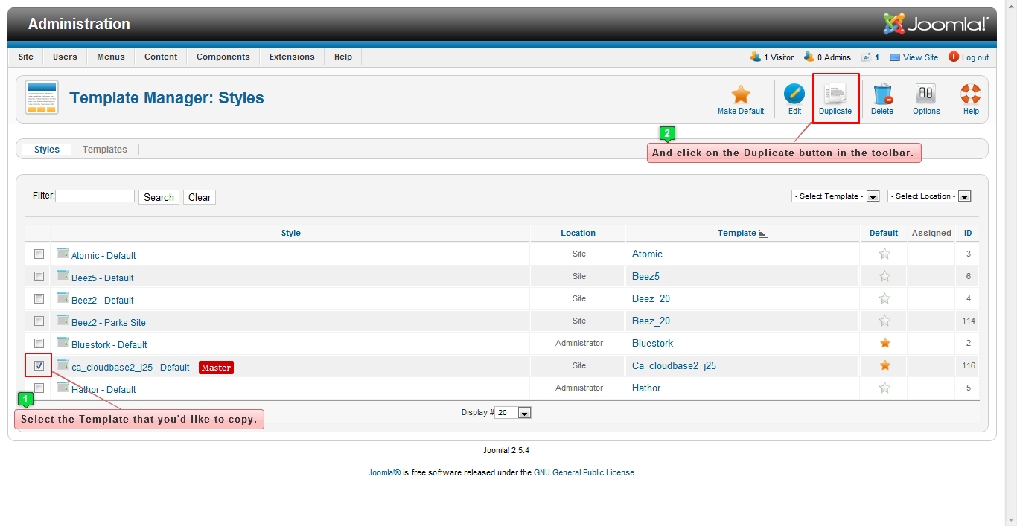Click the Bluestork orange default star
The height and width of the screenshot is (526, 1017).
tap(884, 343)
